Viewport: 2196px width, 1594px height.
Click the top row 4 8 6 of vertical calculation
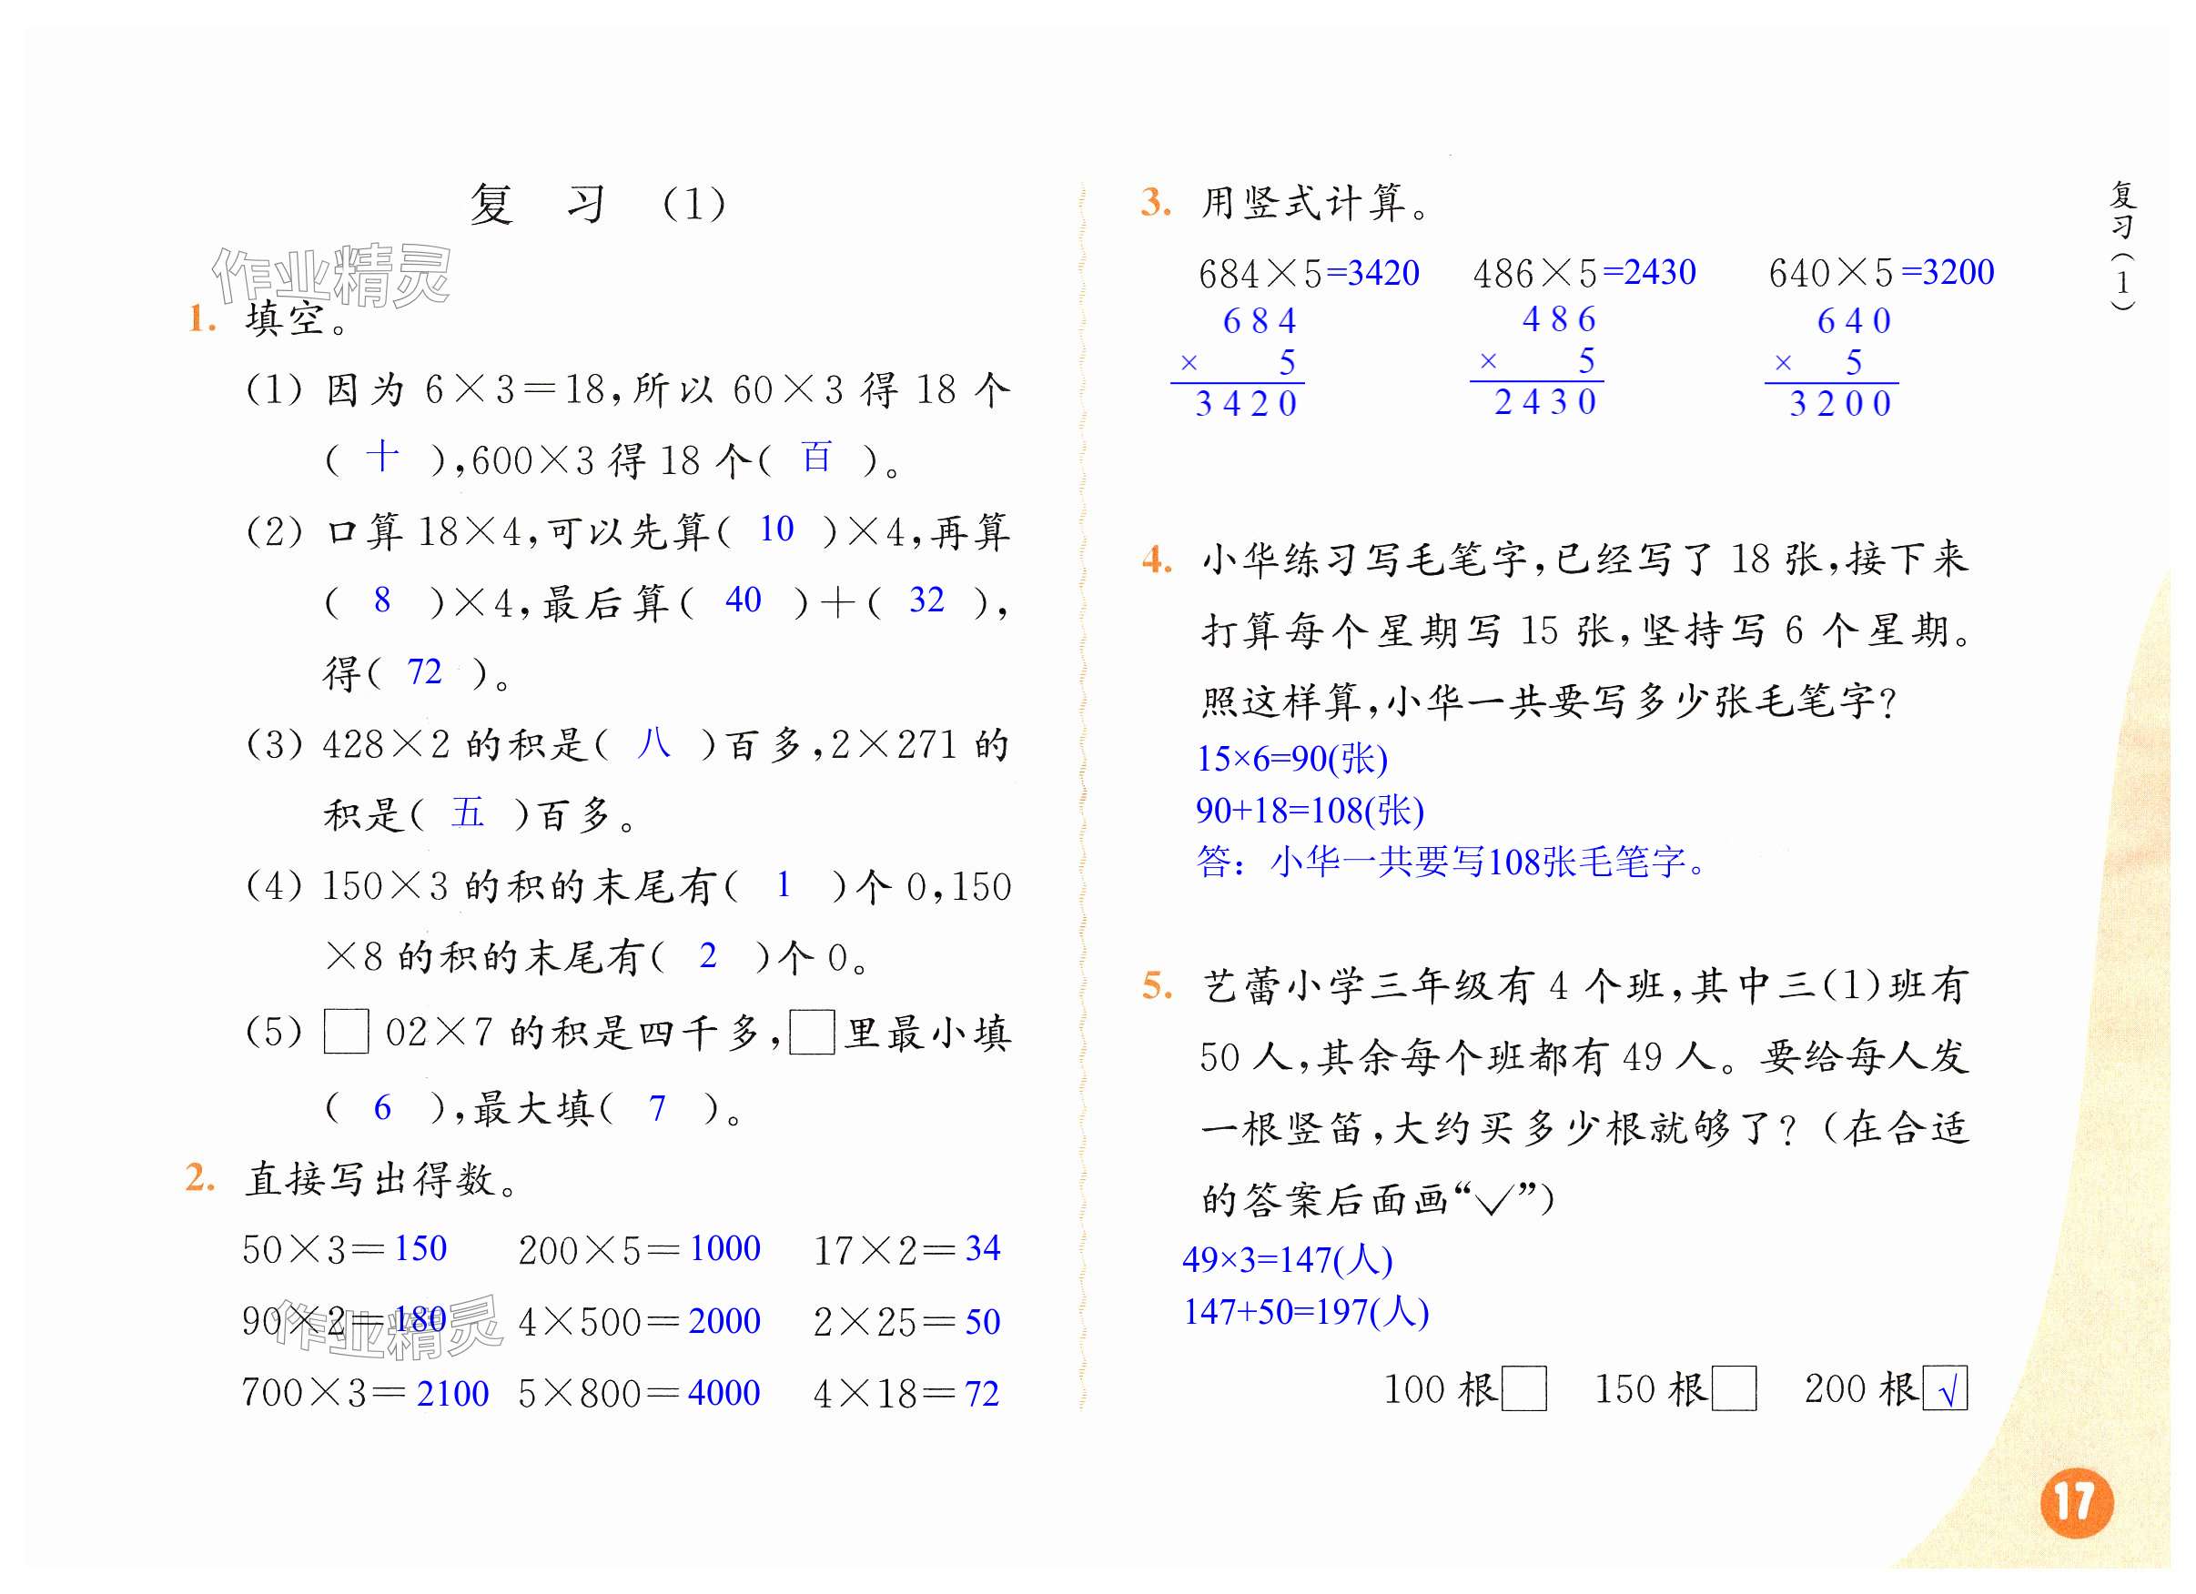tap(1559, 318)
